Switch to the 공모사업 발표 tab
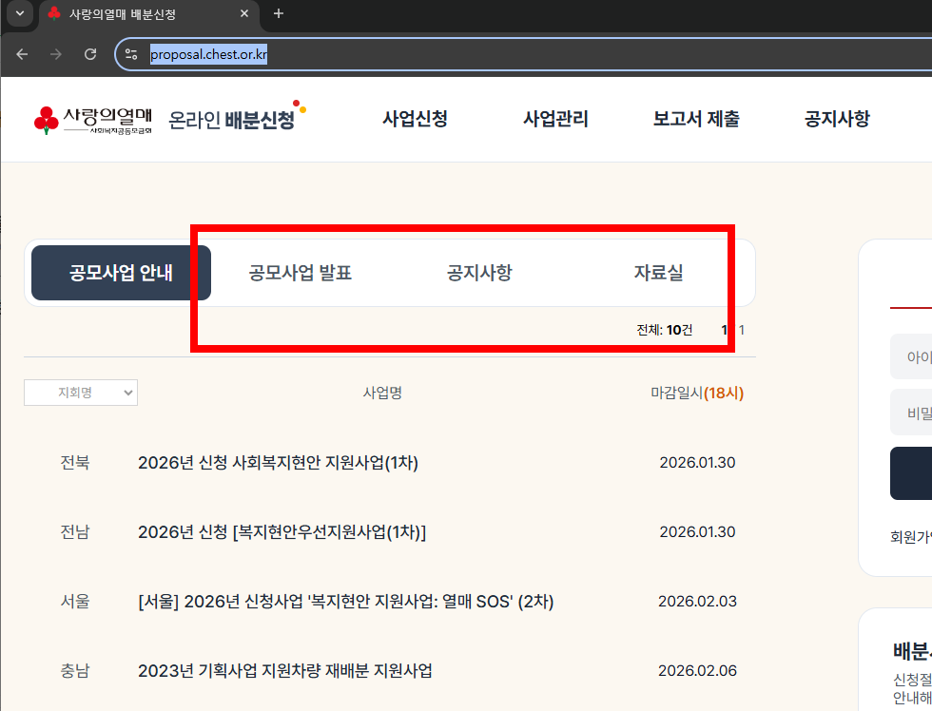The width and height of the screenshot is (932, 711). (301, 271)
